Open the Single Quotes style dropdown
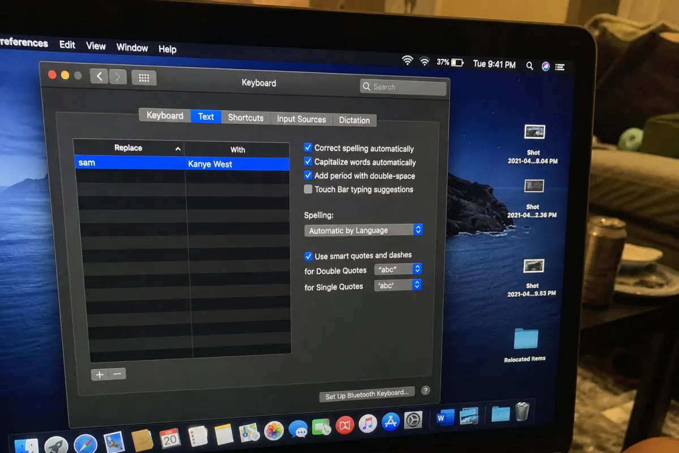Screen dimensions: 679x453 pos(398,285)
